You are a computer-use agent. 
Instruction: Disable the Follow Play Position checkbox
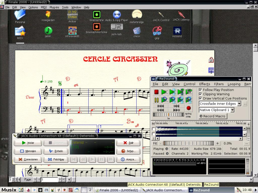[x=201, y=90]
